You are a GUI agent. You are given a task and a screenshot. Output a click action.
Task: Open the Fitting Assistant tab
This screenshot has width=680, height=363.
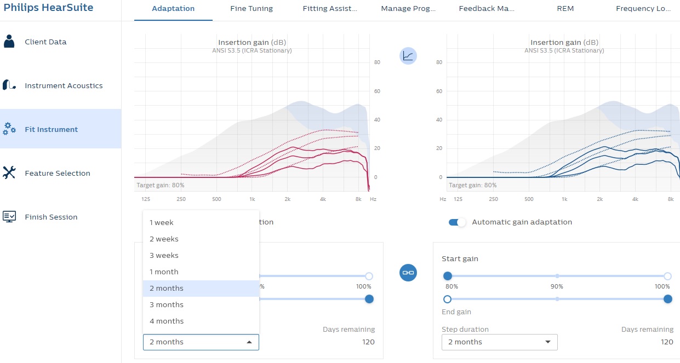click(330, 9)
